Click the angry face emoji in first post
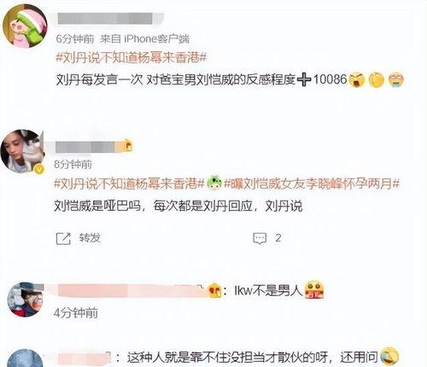The image size is (427, 367). click(x=357, y=80)
